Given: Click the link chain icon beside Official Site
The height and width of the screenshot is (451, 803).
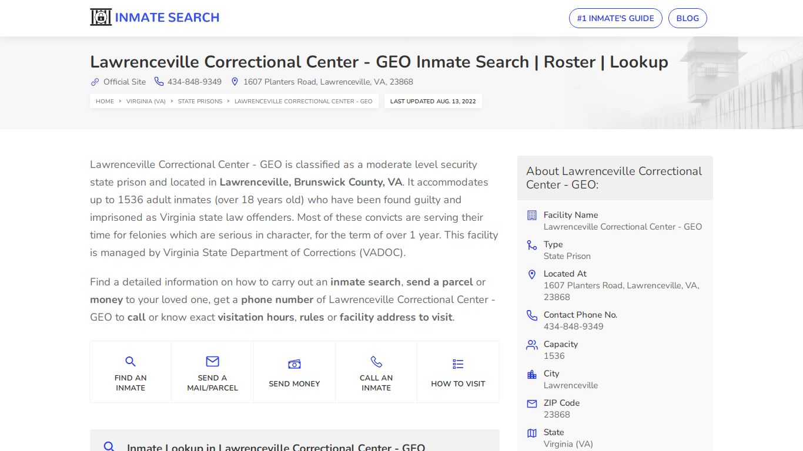Looking at the screenshot, I should (95, 82).
